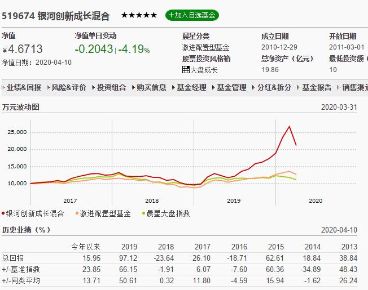
Task: Click the +/-同类平均 row label
Action: point(21,280)
